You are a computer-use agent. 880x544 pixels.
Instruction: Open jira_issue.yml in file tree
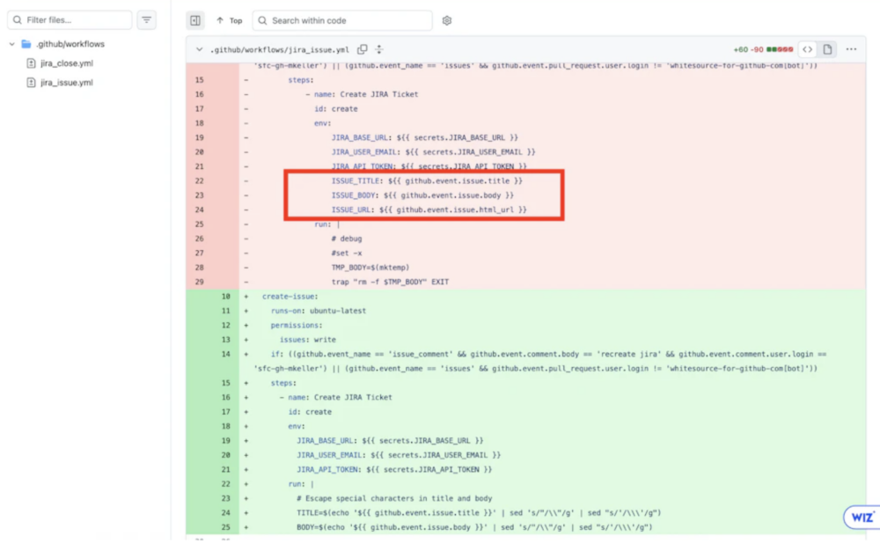[60, 83]
